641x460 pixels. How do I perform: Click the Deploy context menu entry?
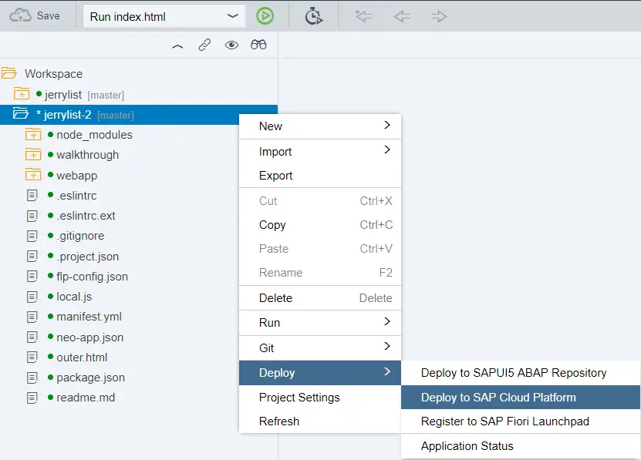[319, 373]
